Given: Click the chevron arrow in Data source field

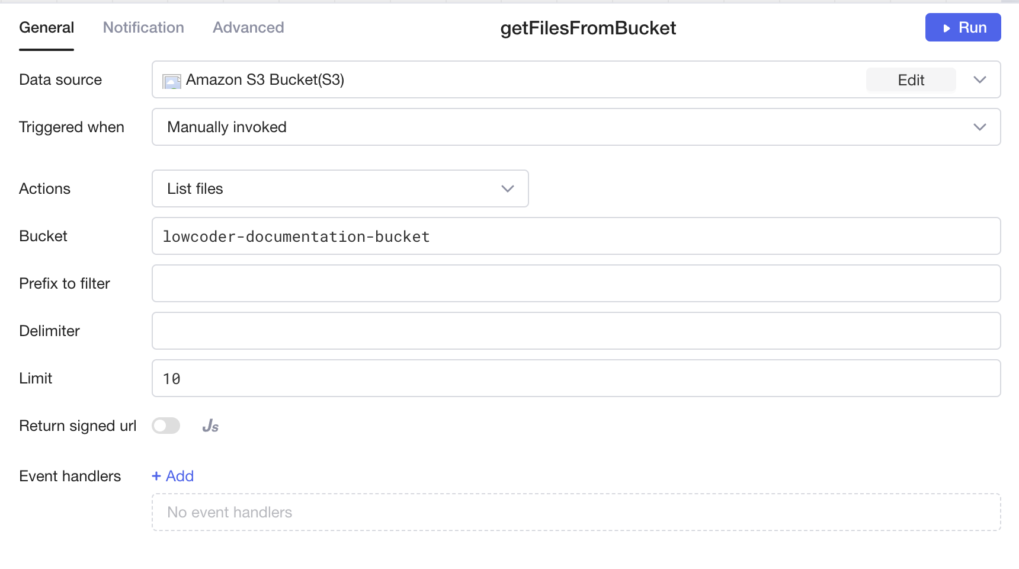Looking at the screenshot, I should pyautogui.click(x=980, y=79).
